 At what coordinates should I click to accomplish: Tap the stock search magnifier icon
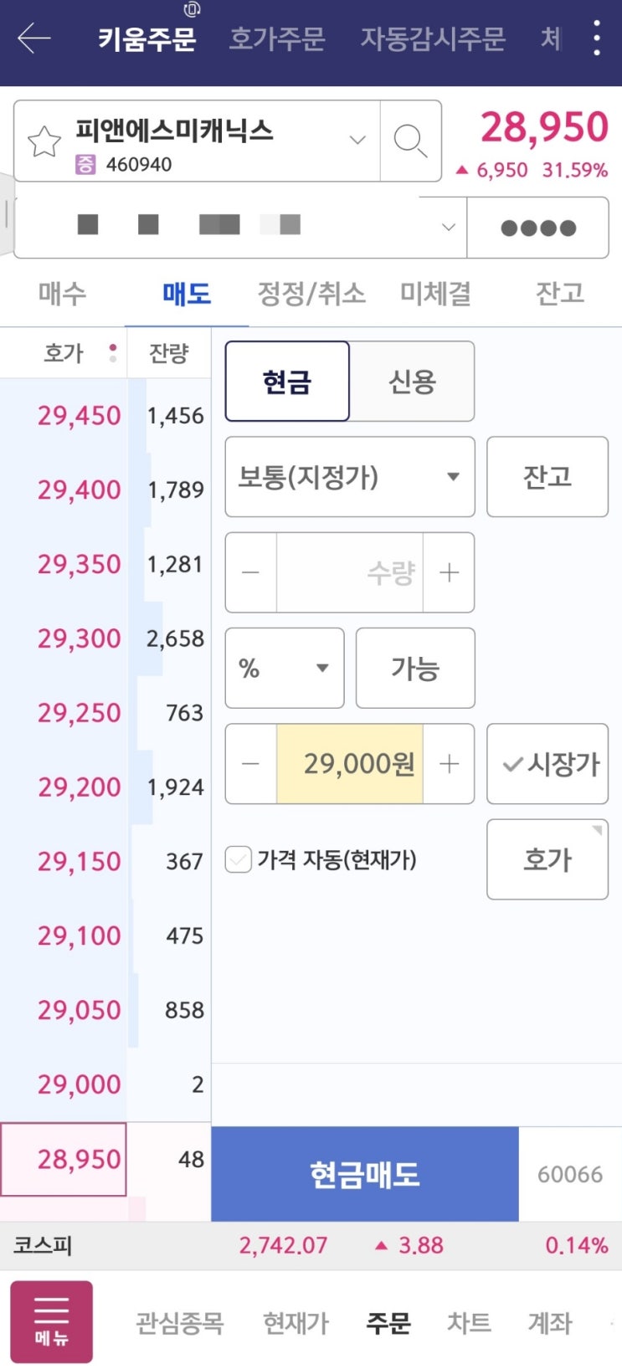pos(410,141)
